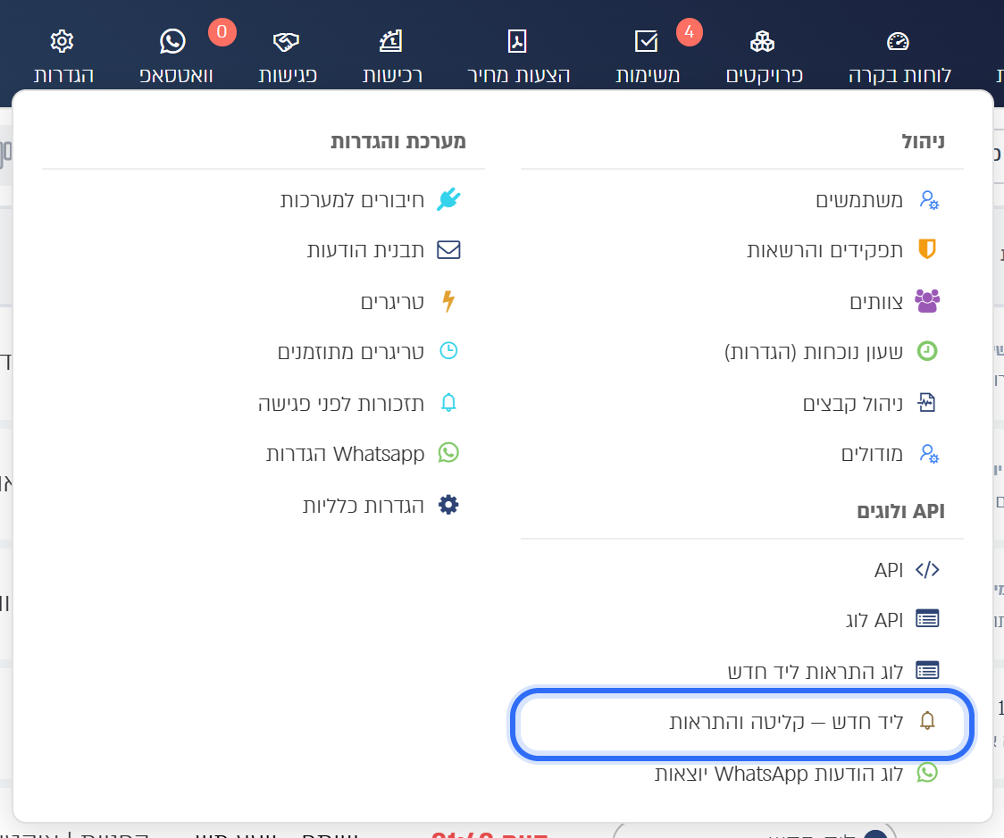
Task: Click the file icon for ניהול קבצים
Action: pos(926,403)
